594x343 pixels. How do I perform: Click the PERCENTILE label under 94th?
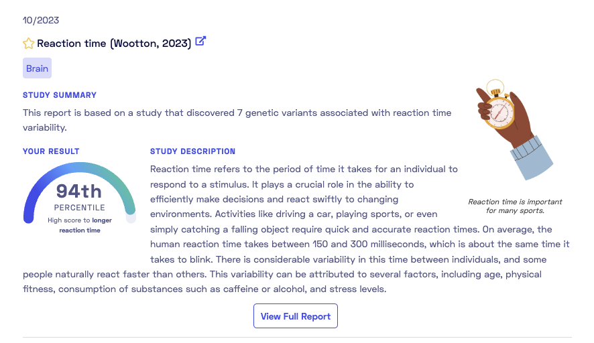pos(79,208)
